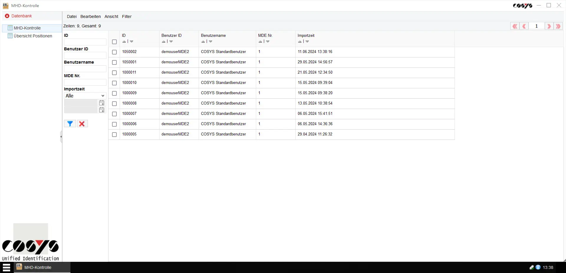
Task: Open the Bearbeiten menu
Action: pos(91,16)
